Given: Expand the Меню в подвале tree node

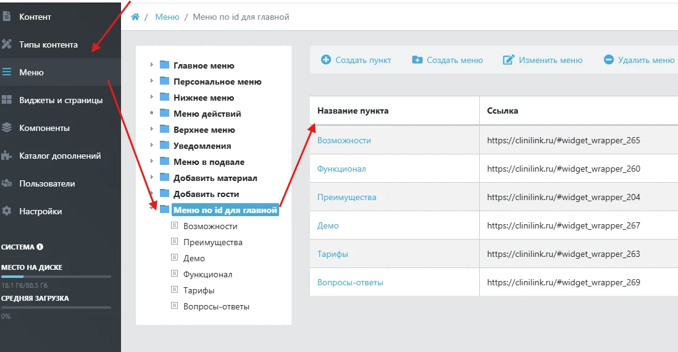Looking at the screenshot, I should (x=151, y=161).
